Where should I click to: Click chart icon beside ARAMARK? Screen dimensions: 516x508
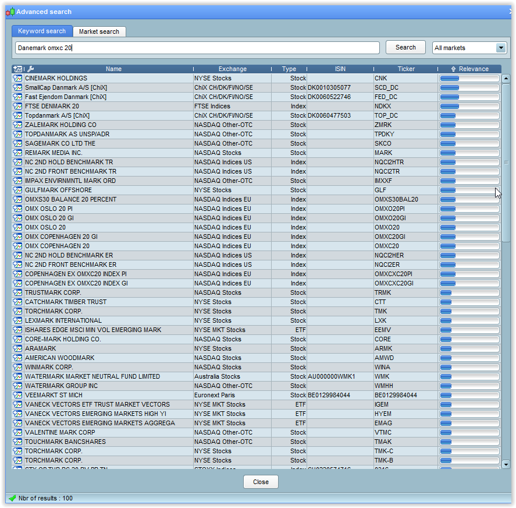point(17,348)
